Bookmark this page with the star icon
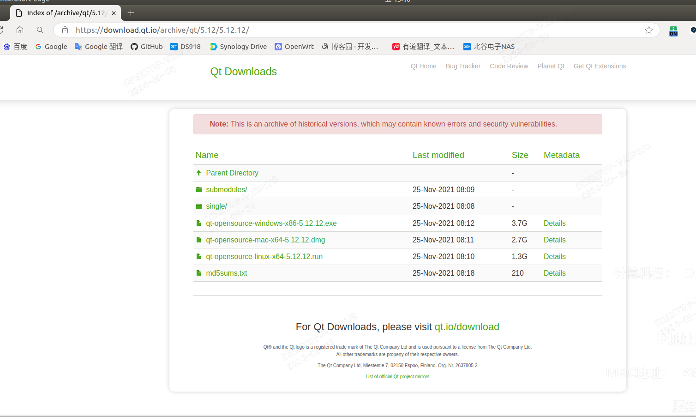696x417 pixels. click(x=649, y=30)
